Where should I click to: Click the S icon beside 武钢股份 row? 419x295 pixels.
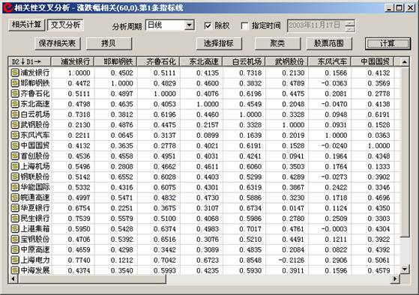click(x=15, y=125)
